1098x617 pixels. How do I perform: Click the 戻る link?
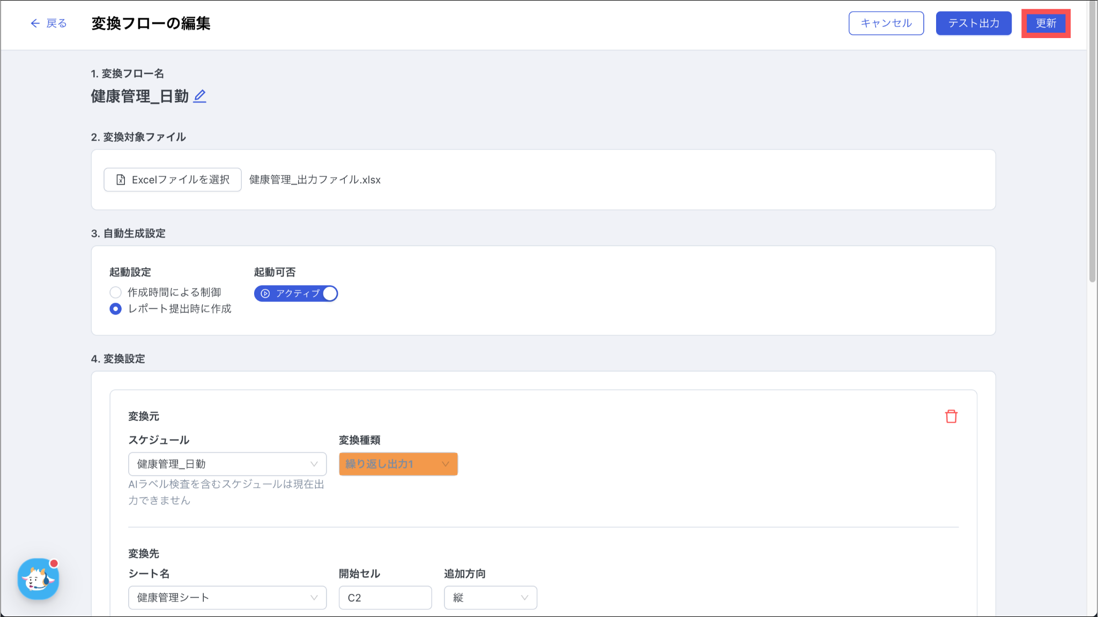coord(56,23)
